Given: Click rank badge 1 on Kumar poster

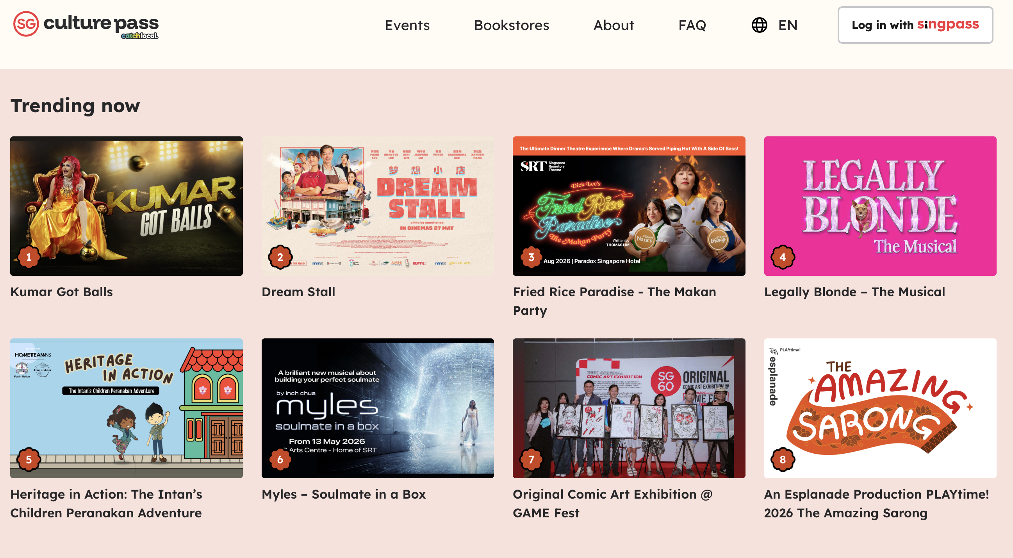Looking at the screenshot, I should (x=29, y=258).
